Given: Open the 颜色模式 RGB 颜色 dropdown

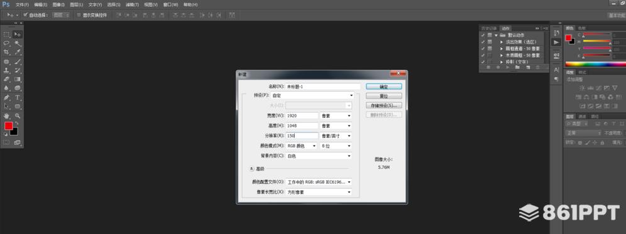Looking at the screenshot, I should 302,146.
